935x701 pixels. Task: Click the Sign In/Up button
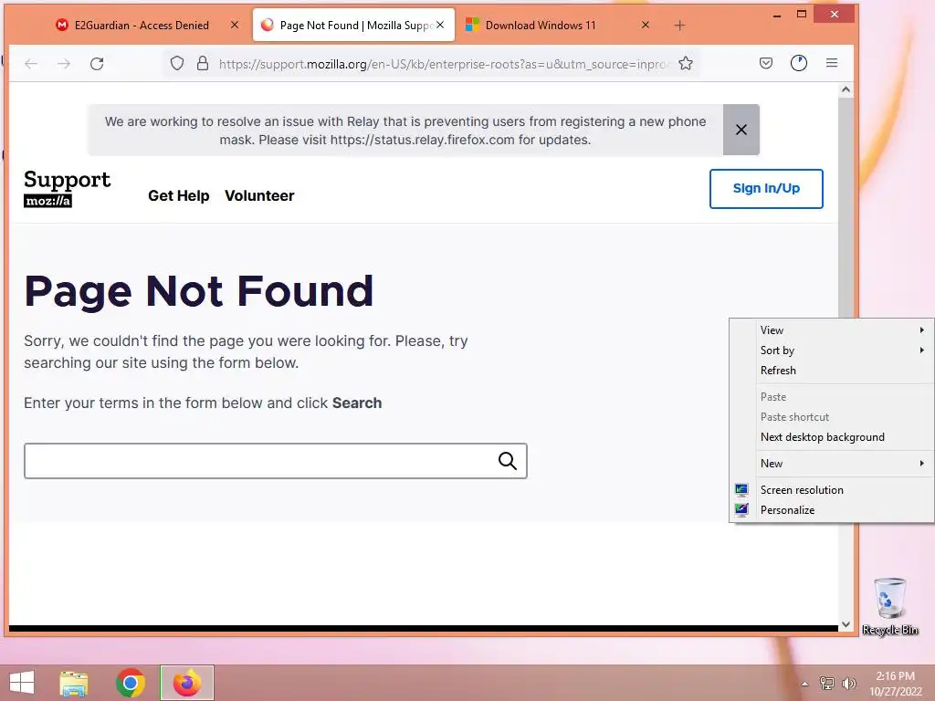766,188
